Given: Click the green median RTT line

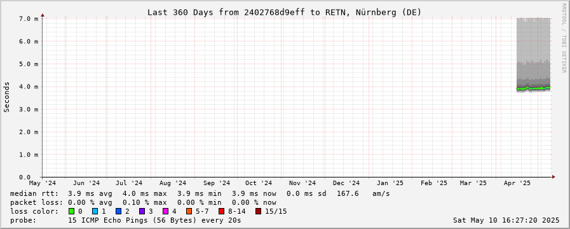Looking at the screenshot, I should (x=533, y=88).
